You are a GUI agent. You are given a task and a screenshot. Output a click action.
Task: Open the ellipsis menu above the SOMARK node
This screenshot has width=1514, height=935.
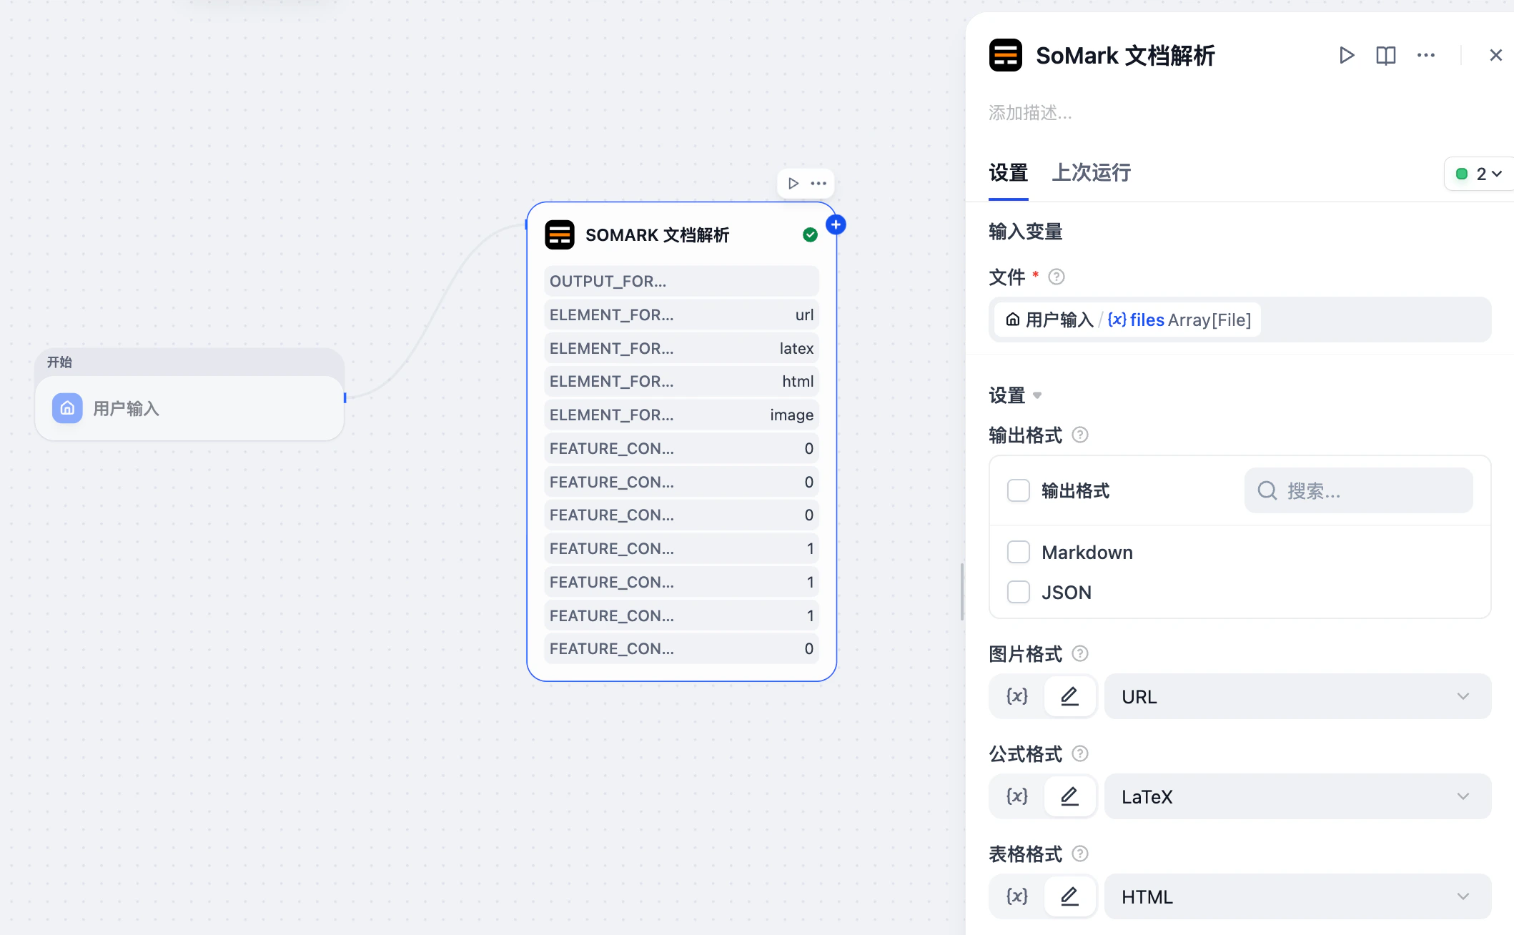click(818, 184)
